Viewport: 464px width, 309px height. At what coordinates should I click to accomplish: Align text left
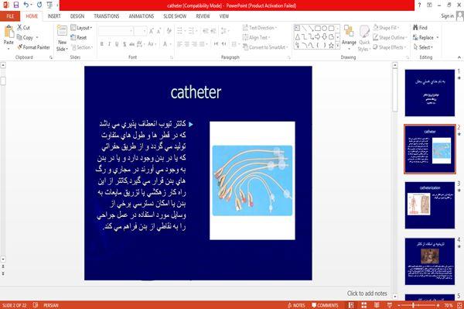[179, 44]
